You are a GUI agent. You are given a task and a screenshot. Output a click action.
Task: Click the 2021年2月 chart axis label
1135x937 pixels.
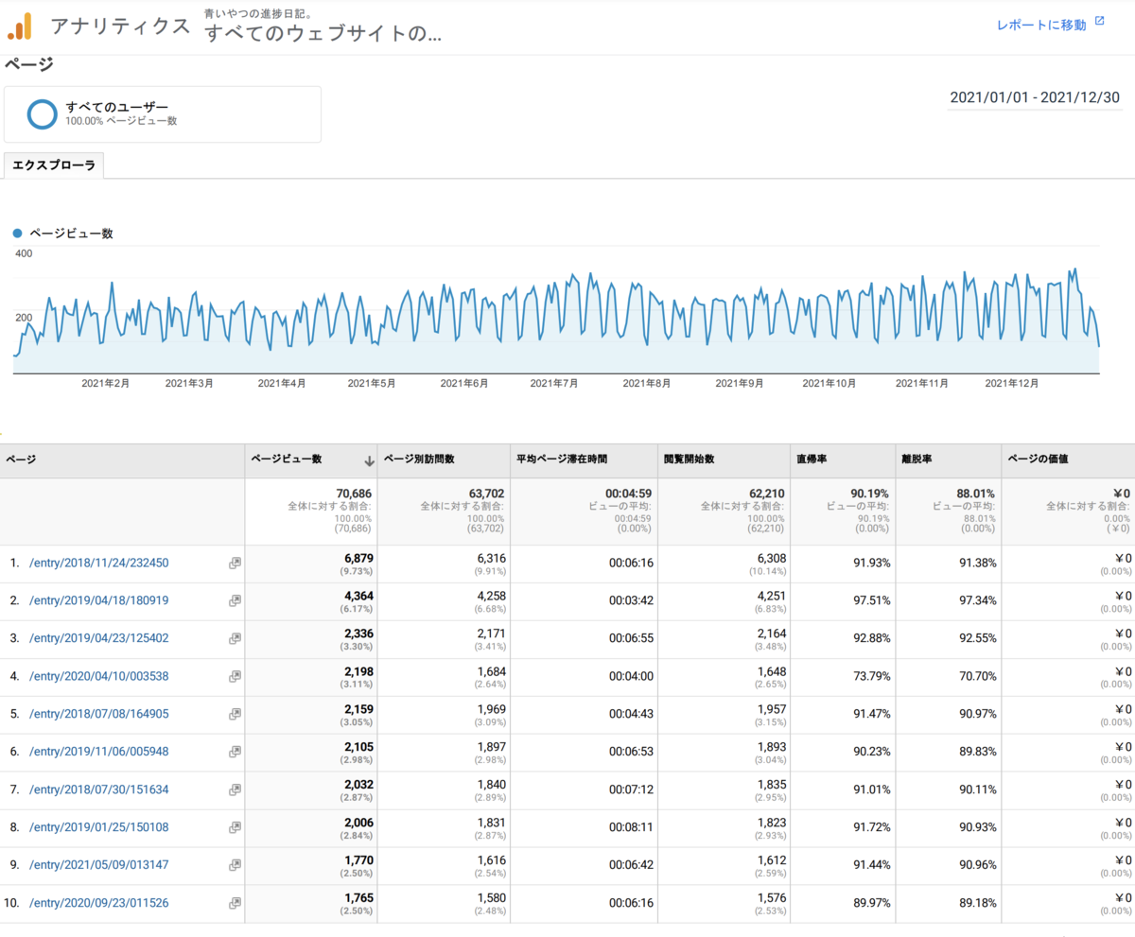105,383
